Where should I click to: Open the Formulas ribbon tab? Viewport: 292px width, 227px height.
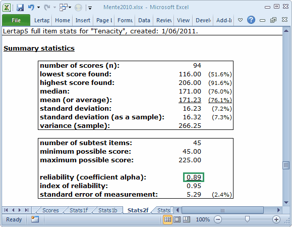[x=125, y=20]
